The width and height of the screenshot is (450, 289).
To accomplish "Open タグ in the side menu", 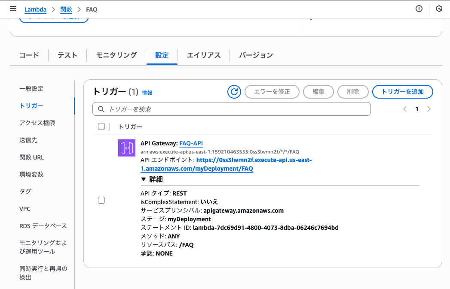I will (25, 191).
